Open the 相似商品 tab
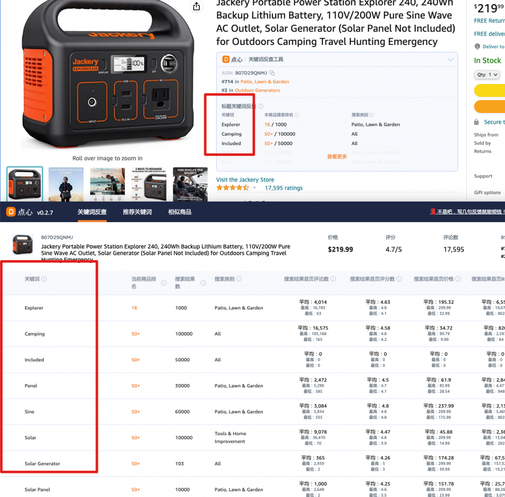The height and width of the screenshot is (497, 505). [180, 212]
